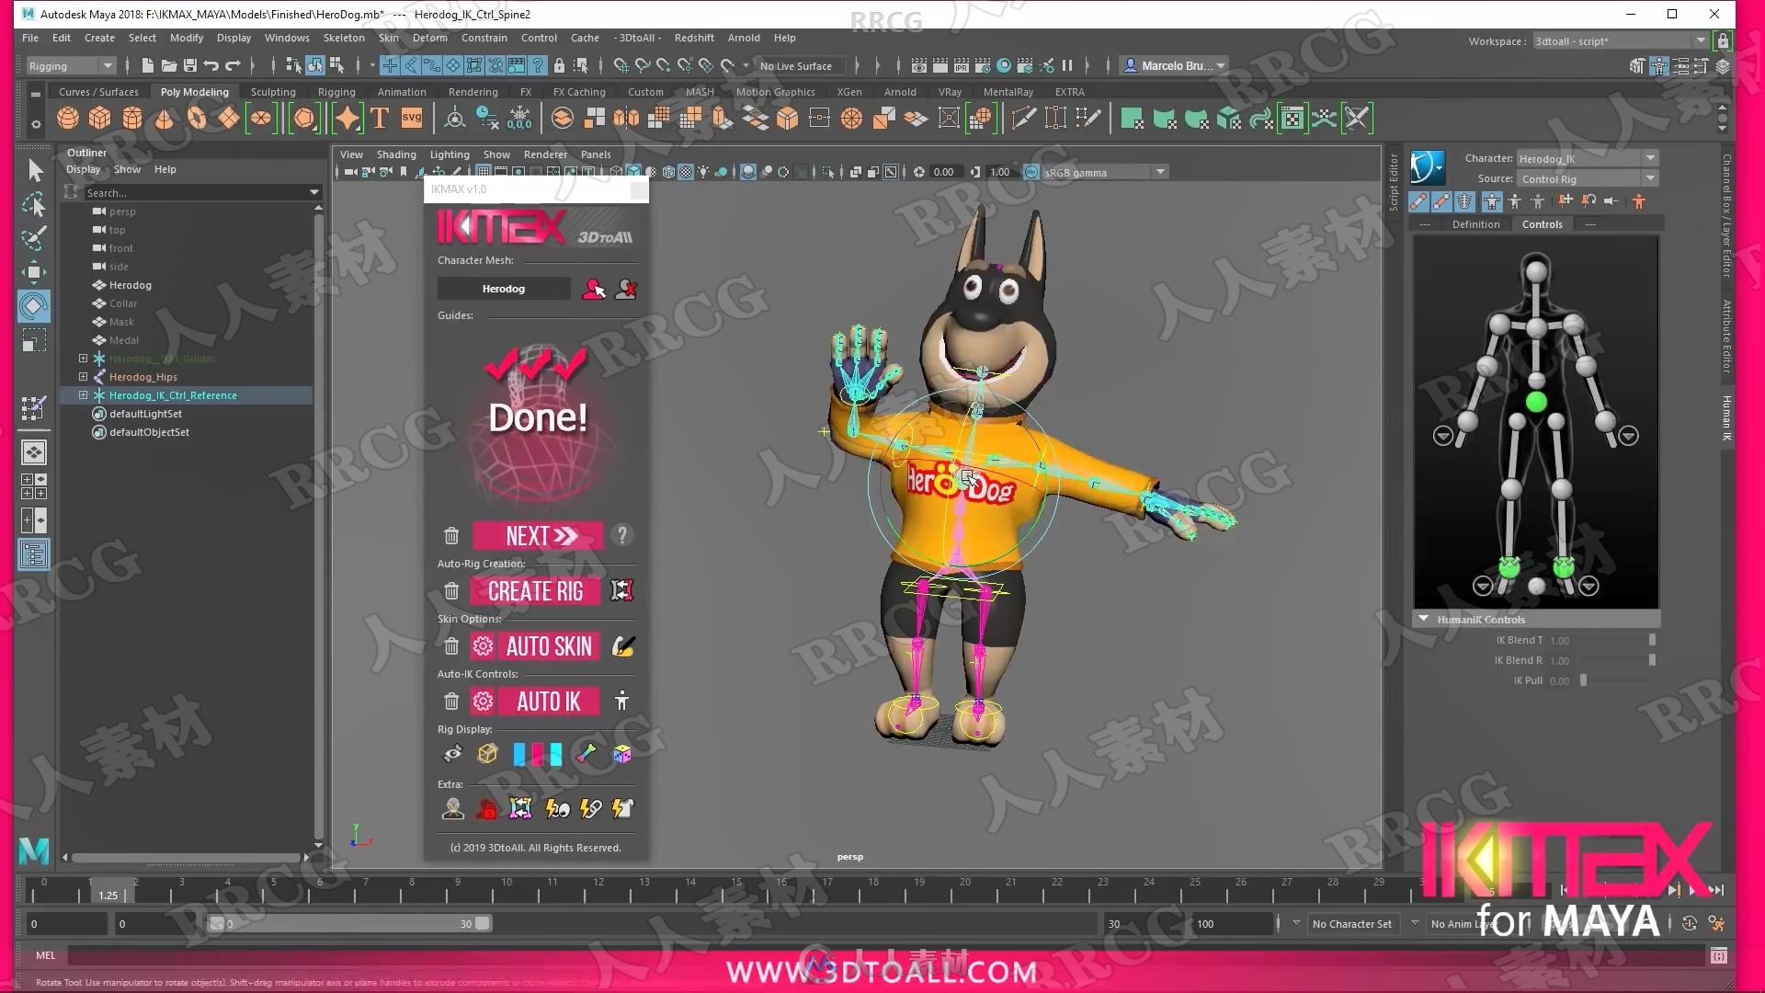Viewport: 1765px width, 993px height.
Task: Click the Herodog character mesh field
Action: tap(504, 289)
